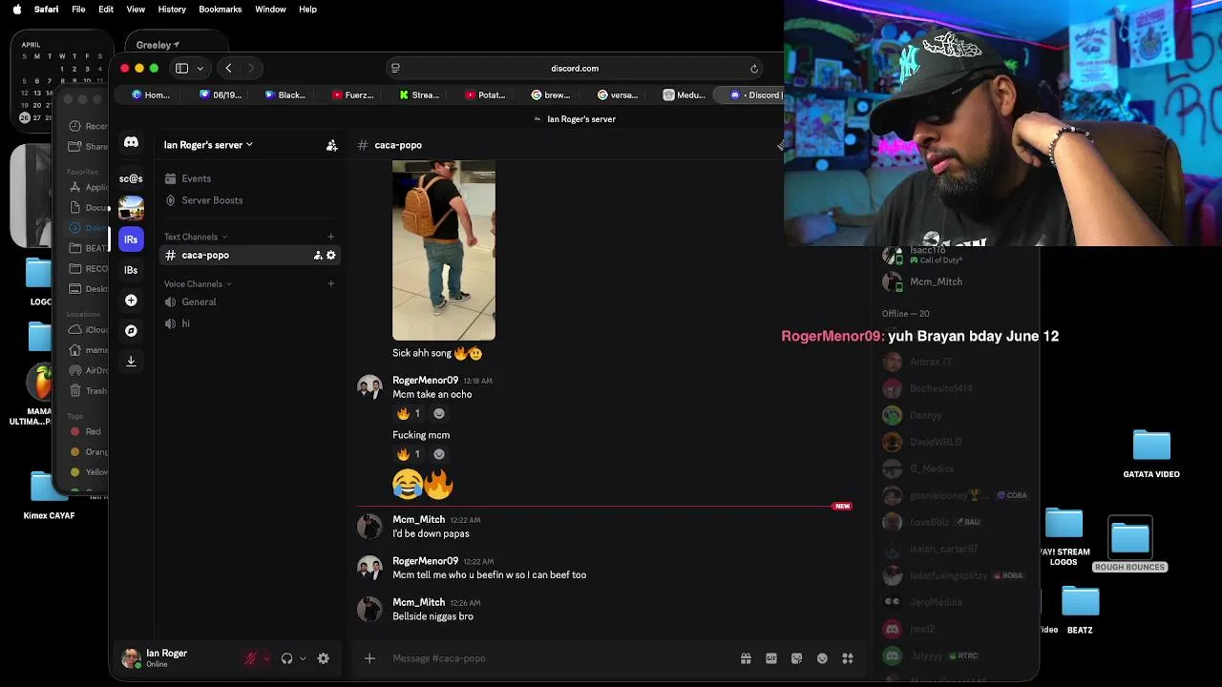
Task: Toggle headphones deafen
Action: click(x=286, y=658)
